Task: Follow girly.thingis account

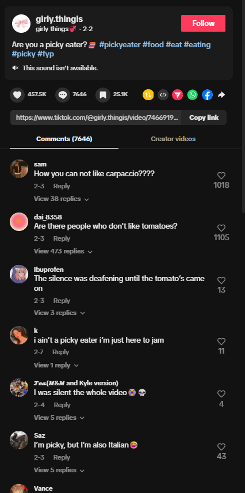Action: tap(203, 23)
